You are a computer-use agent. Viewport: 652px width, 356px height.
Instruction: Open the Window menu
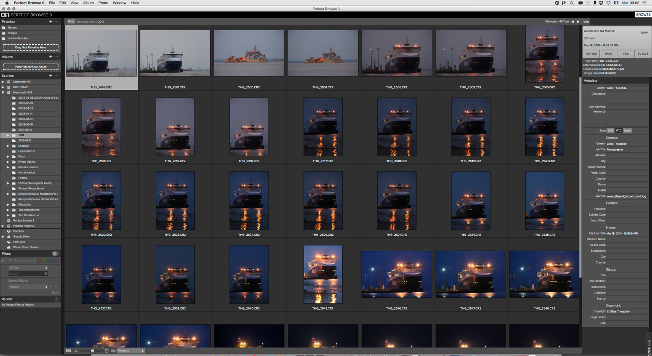pyautogui.click(x=119, y=3)
